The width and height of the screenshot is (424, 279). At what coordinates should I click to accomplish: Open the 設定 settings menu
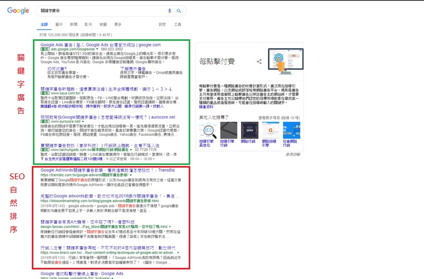pyautogui.click(x=162, y=24)
